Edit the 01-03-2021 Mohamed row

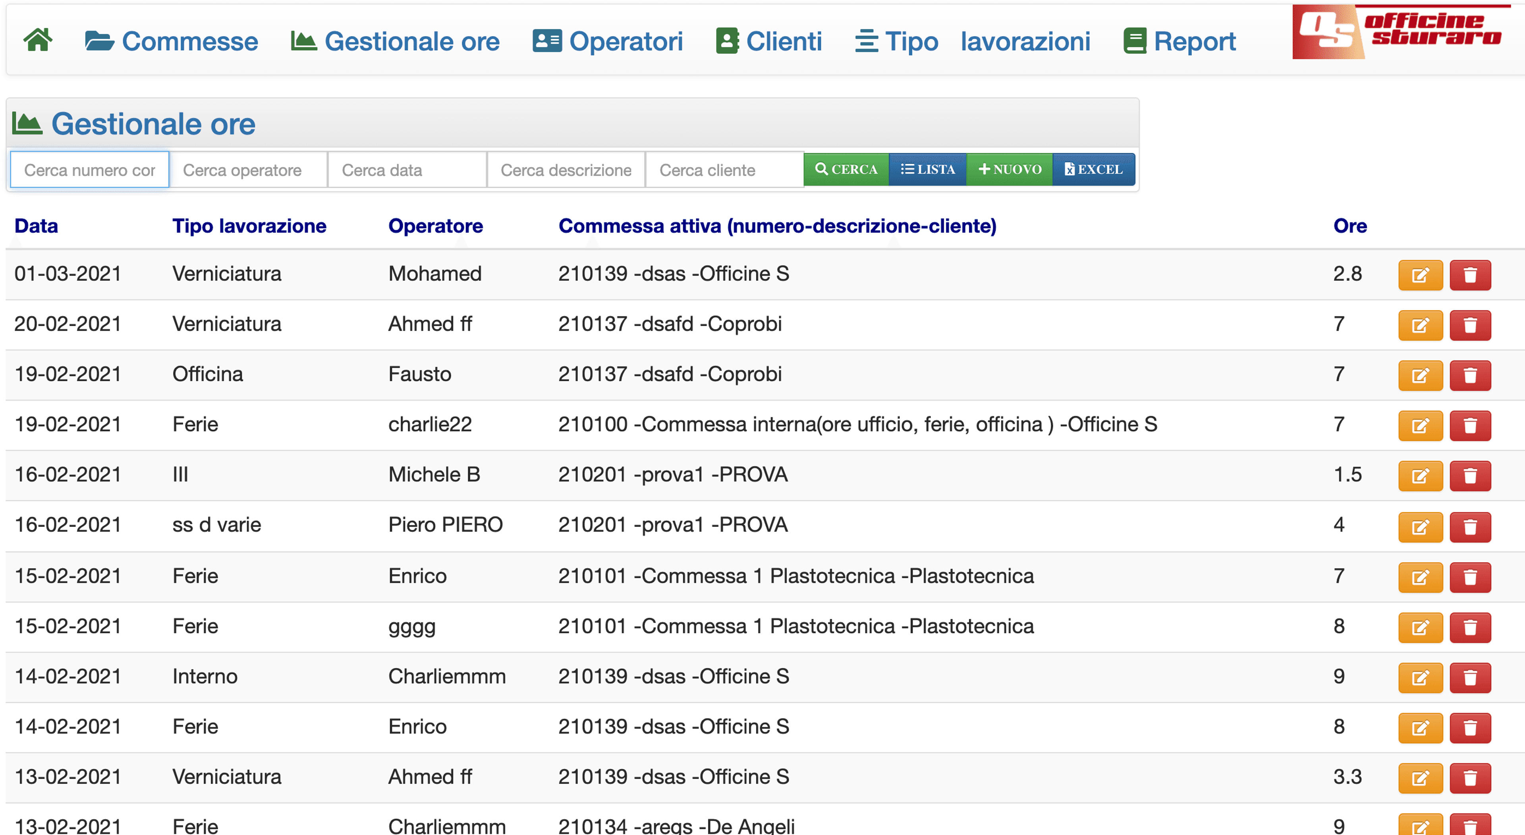(1420, 275)
